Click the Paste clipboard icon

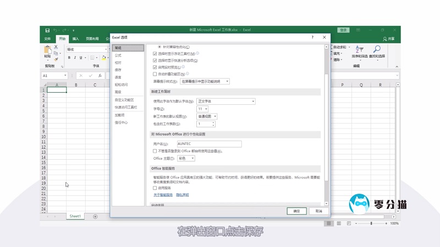[47, 51]
